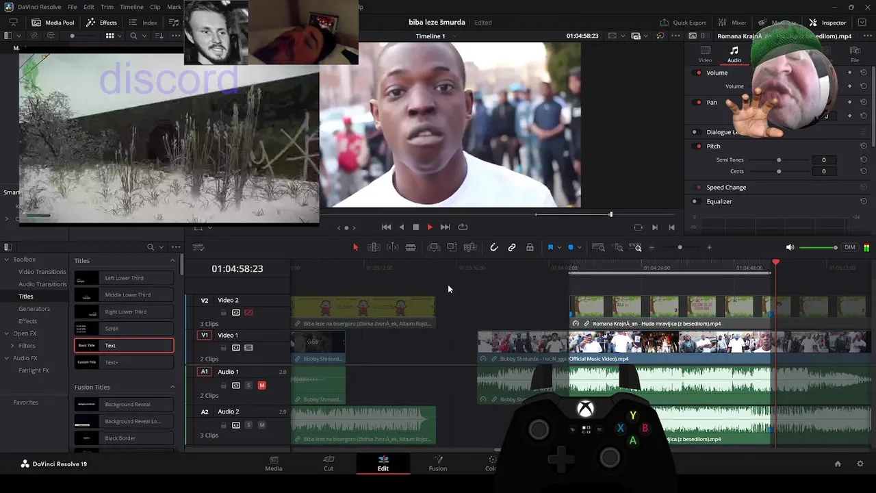Click Full Extent Zoom icon
This screenshot has height=493, width=876.
(598, 247)
